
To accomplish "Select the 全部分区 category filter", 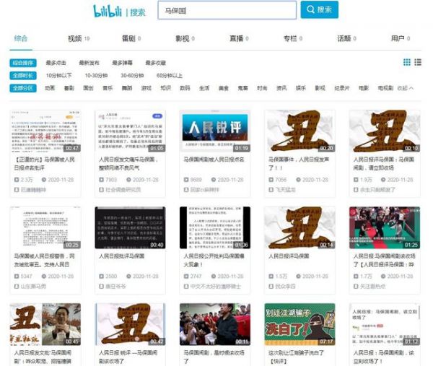I will [23, 88].
